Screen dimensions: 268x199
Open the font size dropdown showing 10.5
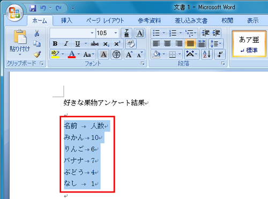tap(116, 33)
